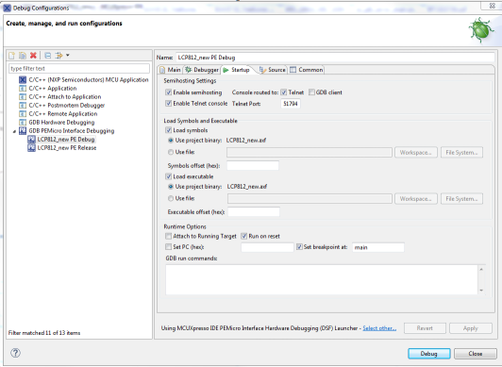Screen dimensions: 502x367
Task: Click the New launch configuration icon
Action: (x=12, y=56)
